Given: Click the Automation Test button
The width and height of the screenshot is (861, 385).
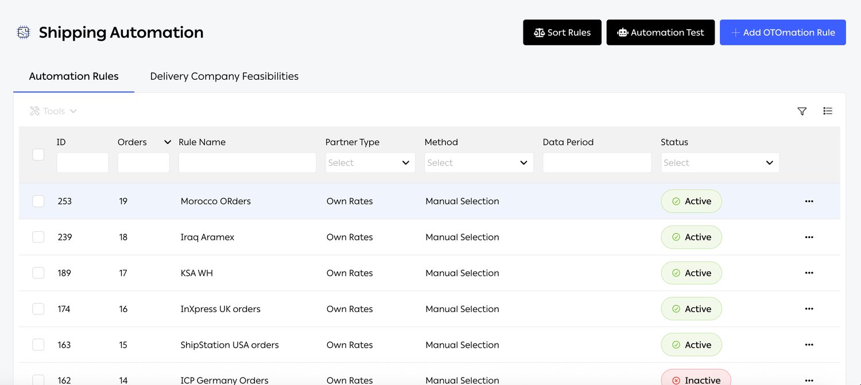Looking at the screenshot, I should (x=660, y=33).
